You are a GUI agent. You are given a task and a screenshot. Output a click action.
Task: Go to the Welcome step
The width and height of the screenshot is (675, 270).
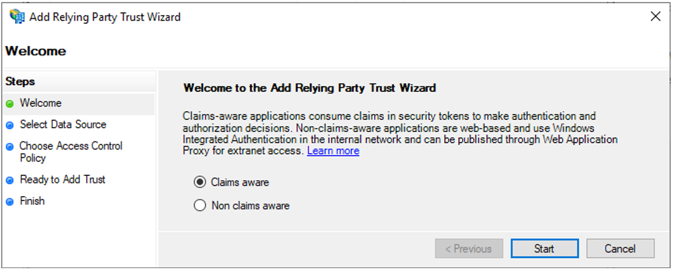point(41,103)
